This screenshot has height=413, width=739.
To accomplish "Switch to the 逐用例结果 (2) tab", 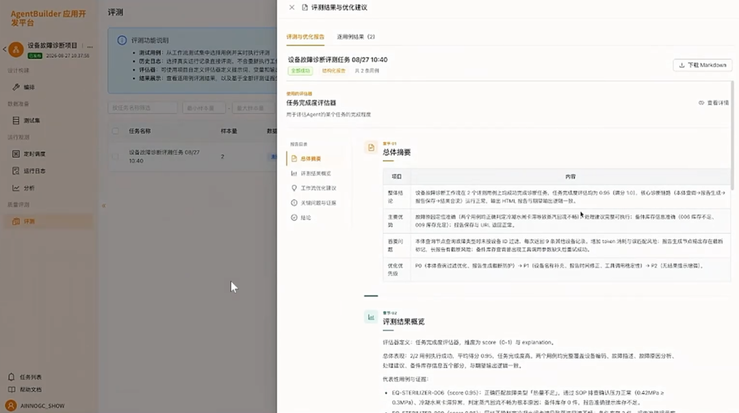I will coord(356,37).
